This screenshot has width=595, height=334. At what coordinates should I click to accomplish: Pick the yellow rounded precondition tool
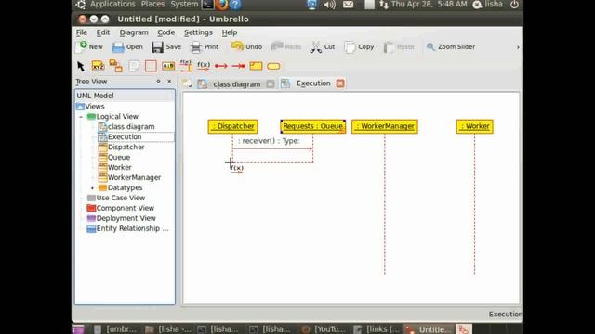(273, 66)
